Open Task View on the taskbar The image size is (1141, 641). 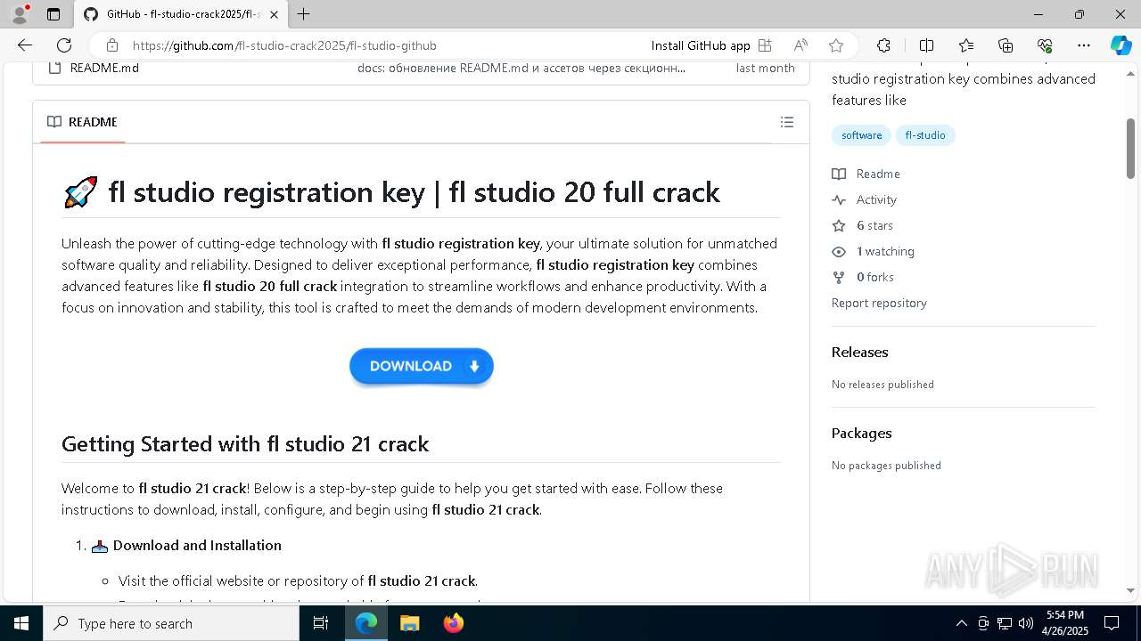[x=321, y=623]
